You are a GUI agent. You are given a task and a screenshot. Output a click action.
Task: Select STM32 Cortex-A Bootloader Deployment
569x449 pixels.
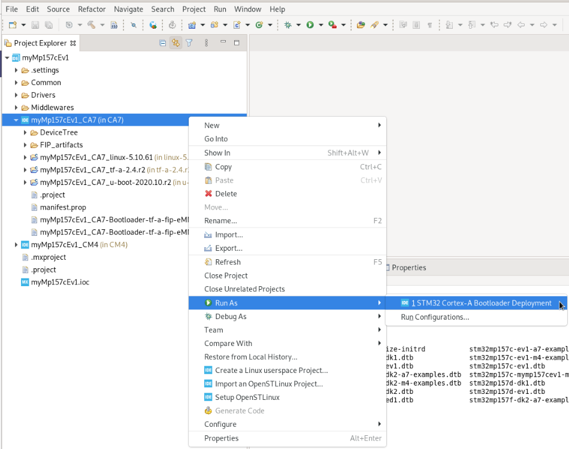pos(476,303)
